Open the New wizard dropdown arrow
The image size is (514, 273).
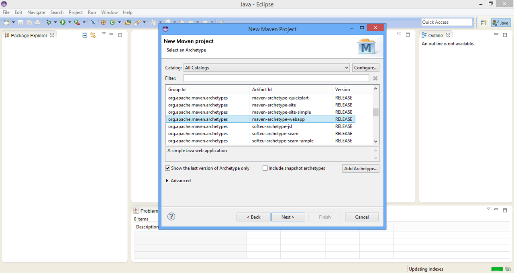[x=13, y=22]
